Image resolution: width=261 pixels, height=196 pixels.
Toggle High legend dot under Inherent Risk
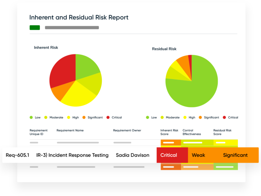[69, 118]
